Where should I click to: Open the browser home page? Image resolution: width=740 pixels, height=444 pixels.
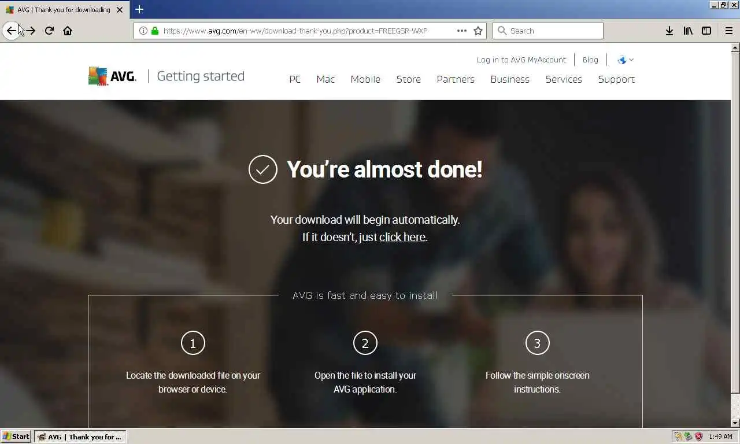coord(68,31)
